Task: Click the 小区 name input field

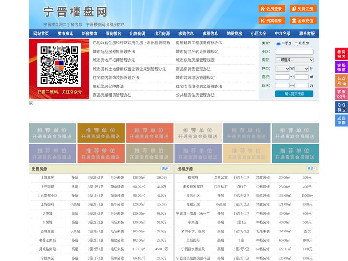Action: coord(294,52)
